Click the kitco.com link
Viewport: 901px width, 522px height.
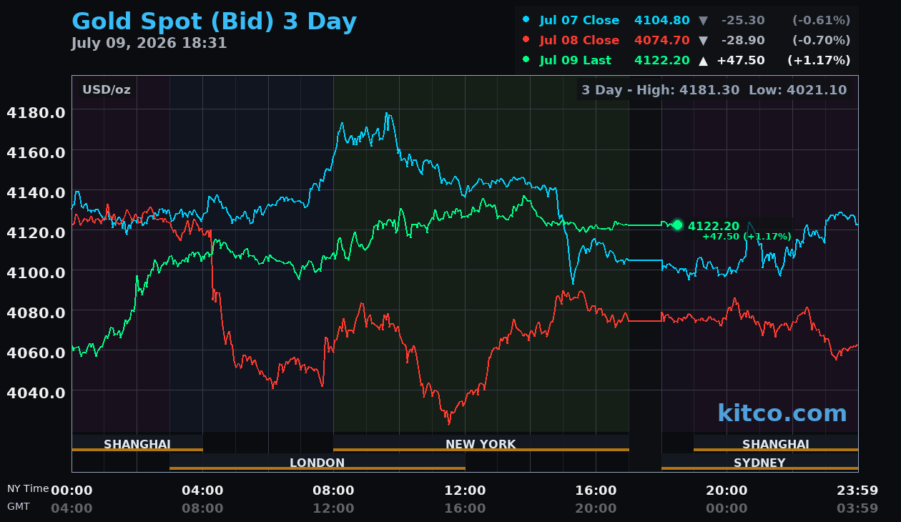click(x=782, y=413)
